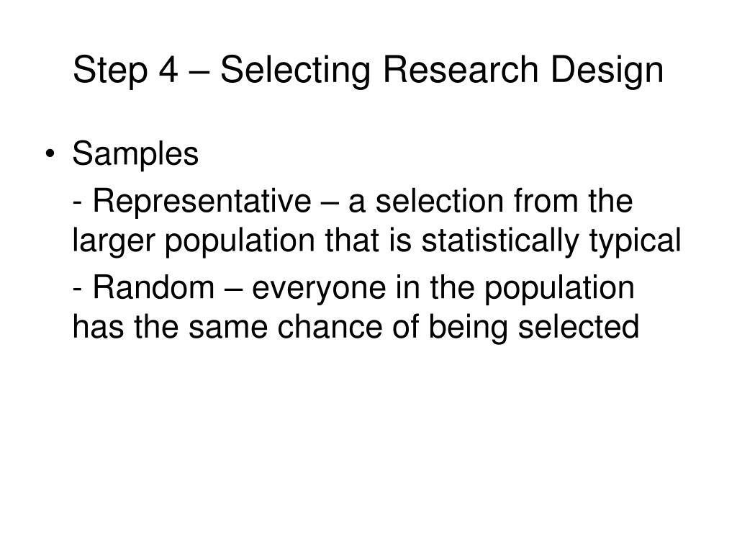Click the word 'from' in the Representative line
737x553 pixels.
pos(546,202)
